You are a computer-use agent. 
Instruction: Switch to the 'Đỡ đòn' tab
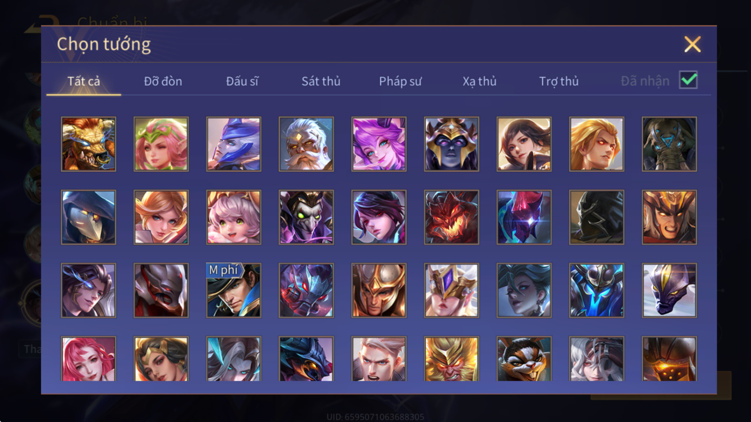pos(163,81)
